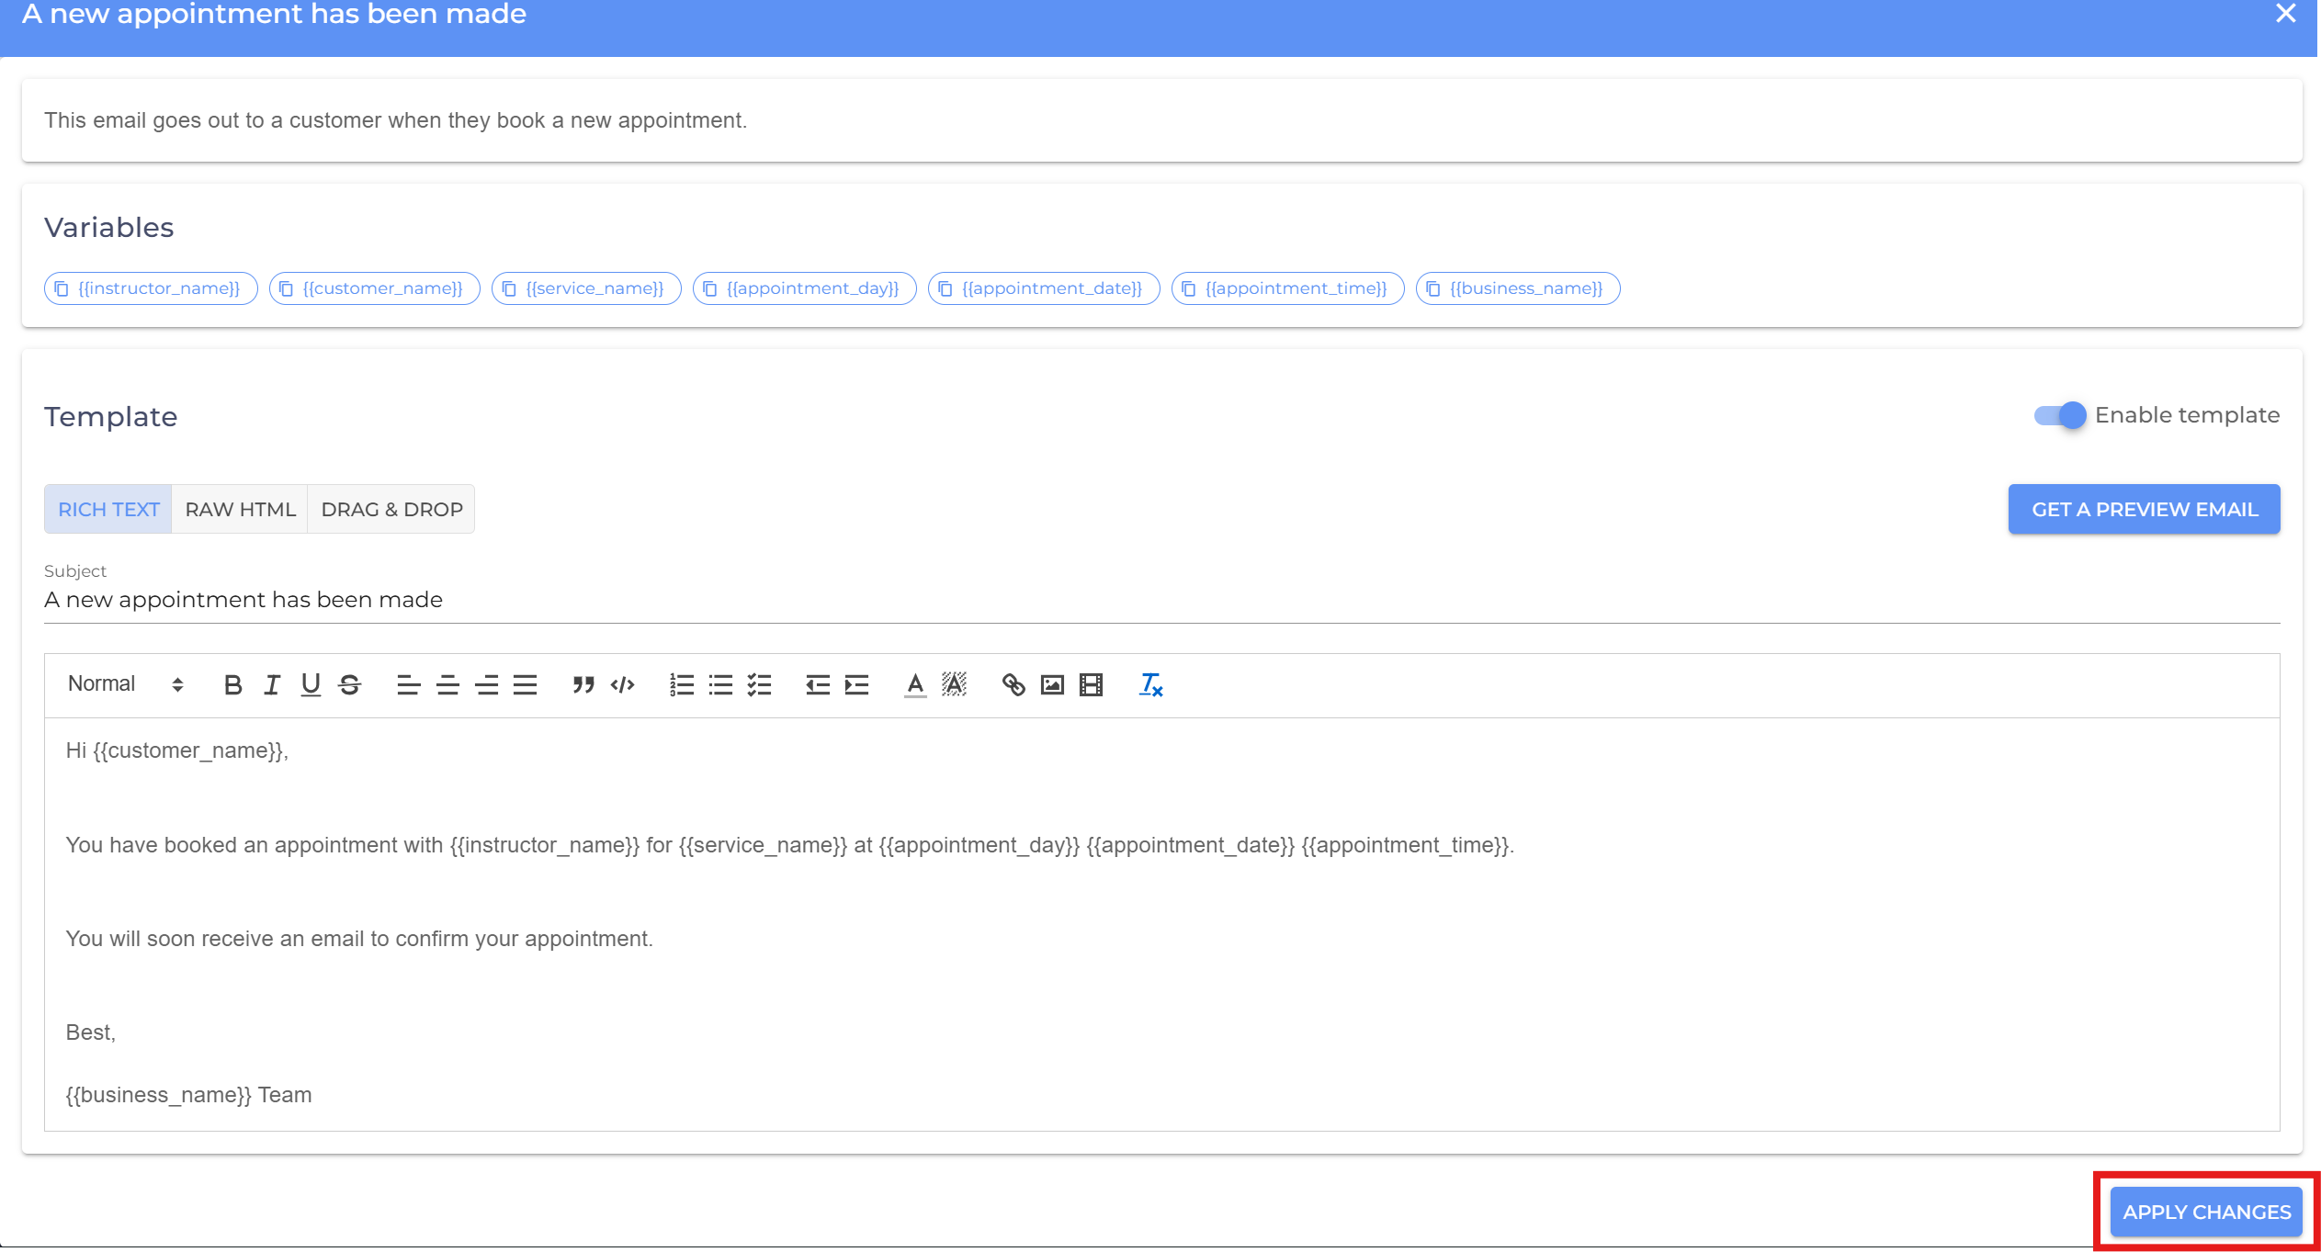
Task: Click the strikethrough icon
Action: click(349, 685)
